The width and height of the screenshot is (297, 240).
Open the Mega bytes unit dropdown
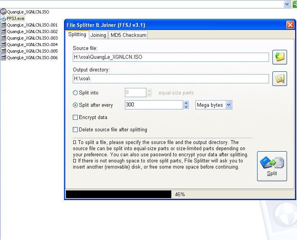click(x=229, y=105)
